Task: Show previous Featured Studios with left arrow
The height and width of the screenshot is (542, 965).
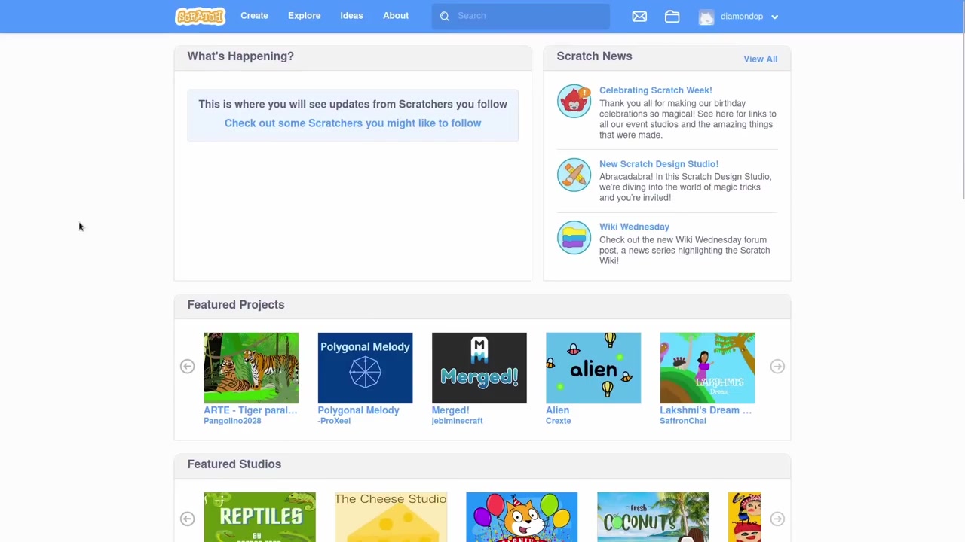Action: coord(187,519)
